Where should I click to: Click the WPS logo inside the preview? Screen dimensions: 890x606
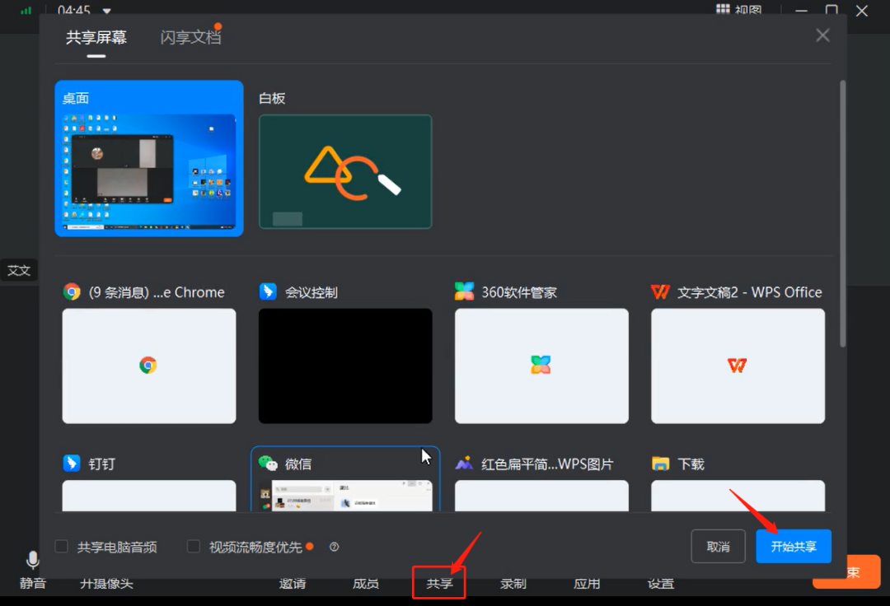point(737,366)
